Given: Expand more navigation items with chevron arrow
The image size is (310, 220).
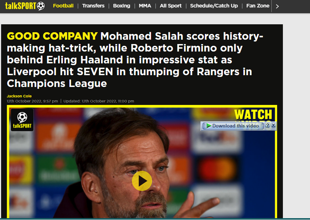Looking at the screenshot, I should pos(277,6).
